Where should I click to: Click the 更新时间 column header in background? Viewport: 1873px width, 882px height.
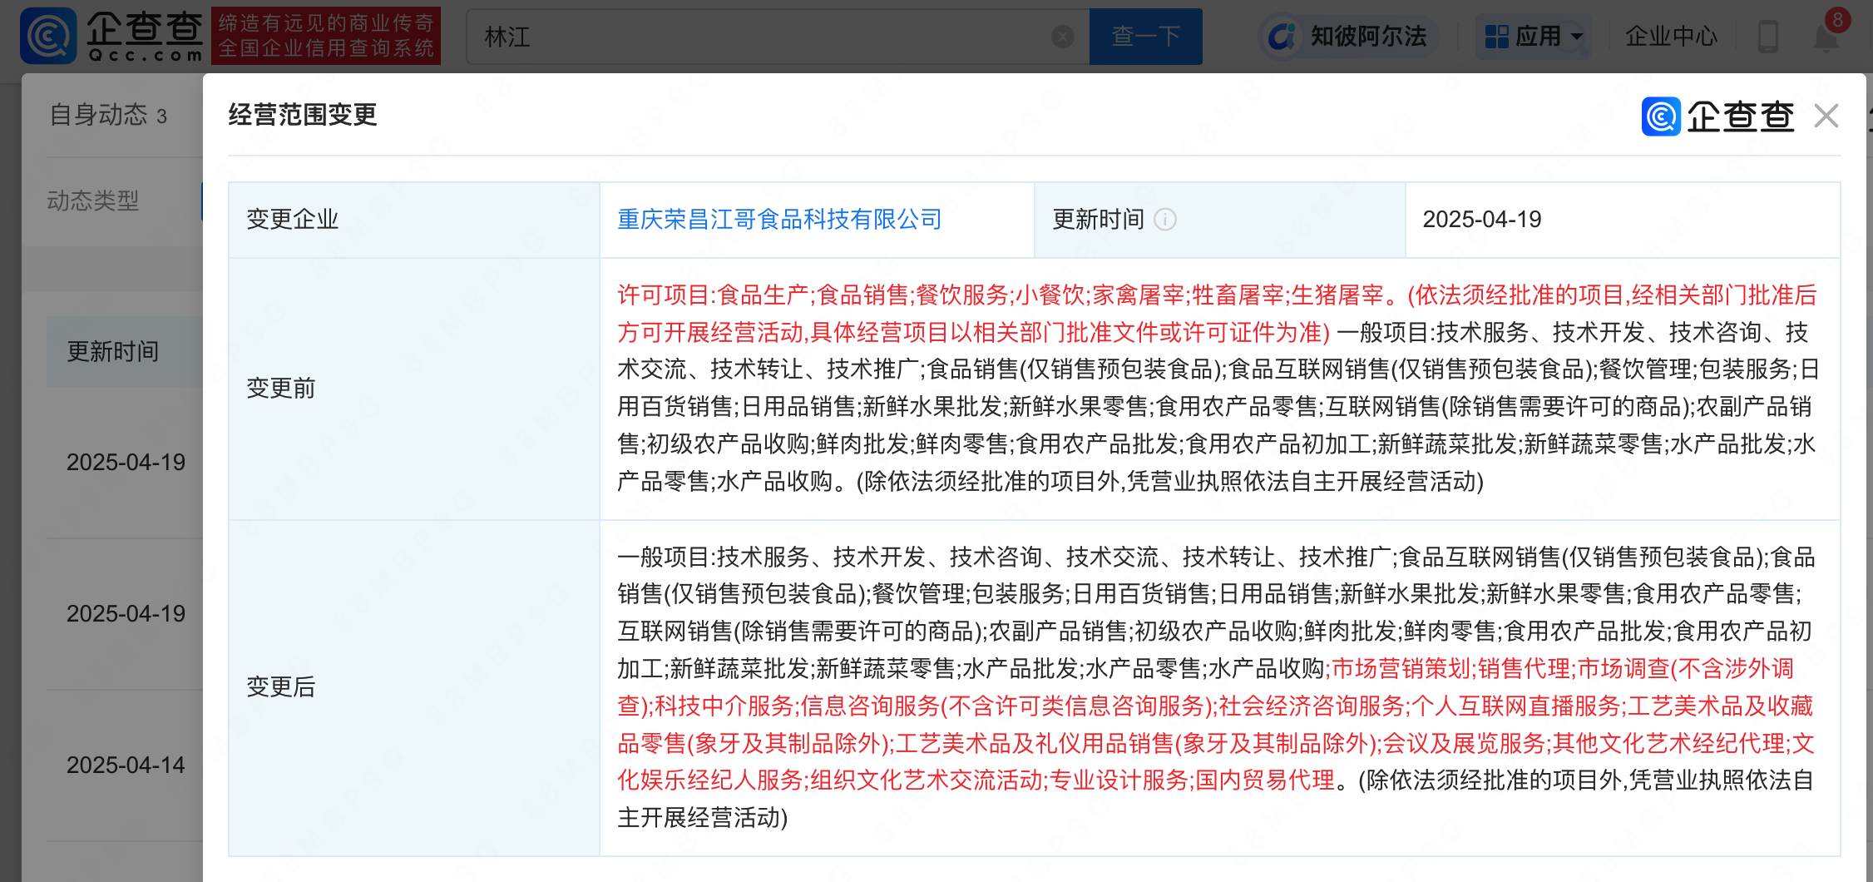[x=113, y=352]
